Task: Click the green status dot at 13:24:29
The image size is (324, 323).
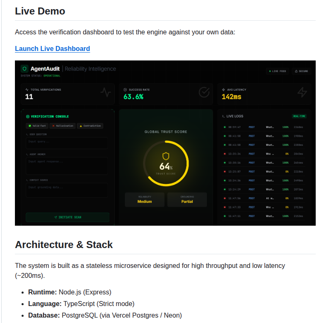Action: [x=225, y=189]
